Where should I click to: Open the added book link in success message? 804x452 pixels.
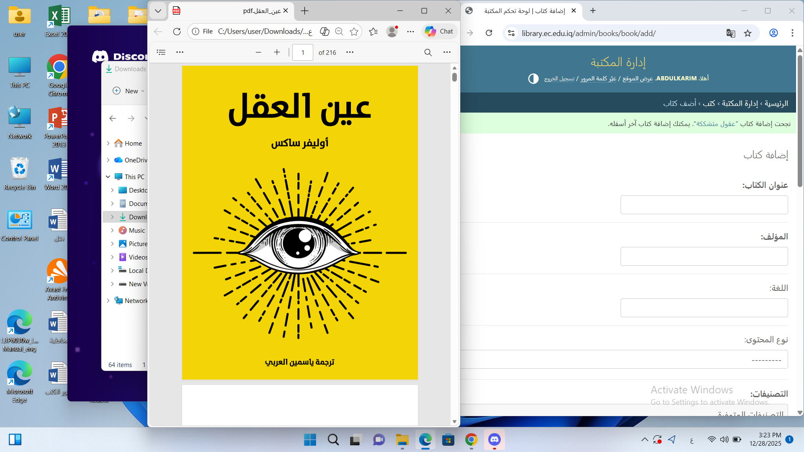tap(716, 124)
